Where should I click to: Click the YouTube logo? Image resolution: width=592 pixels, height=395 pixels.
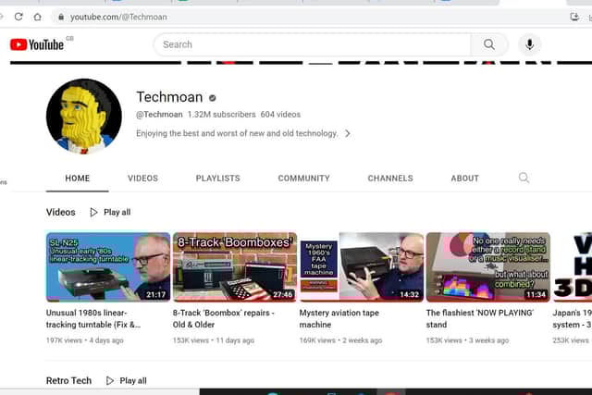37,44
